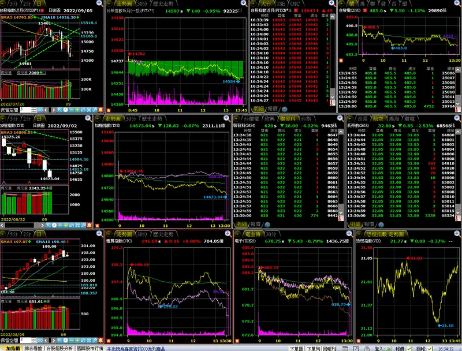Click the plus zoom-in icon in top-left chart toolbar
This screenshot has height=351, width=462.
click(x=77, y=110)
